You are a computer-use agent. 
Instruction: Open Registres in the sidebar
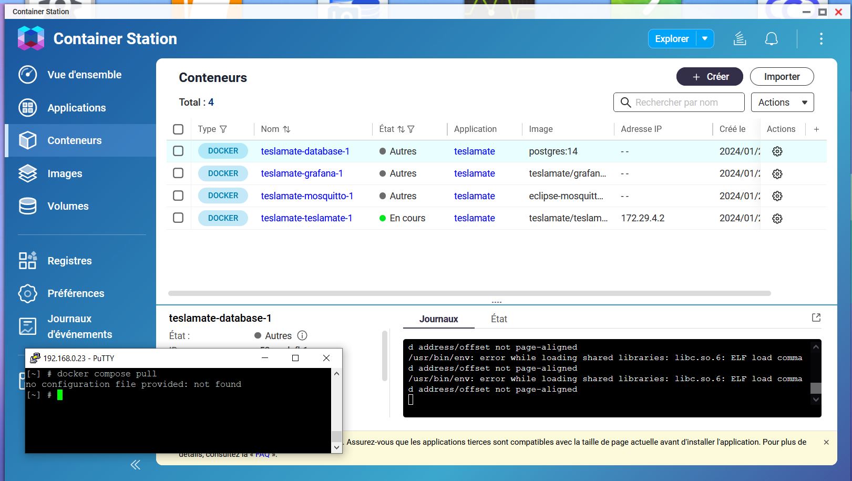click(x=80, y=261)
